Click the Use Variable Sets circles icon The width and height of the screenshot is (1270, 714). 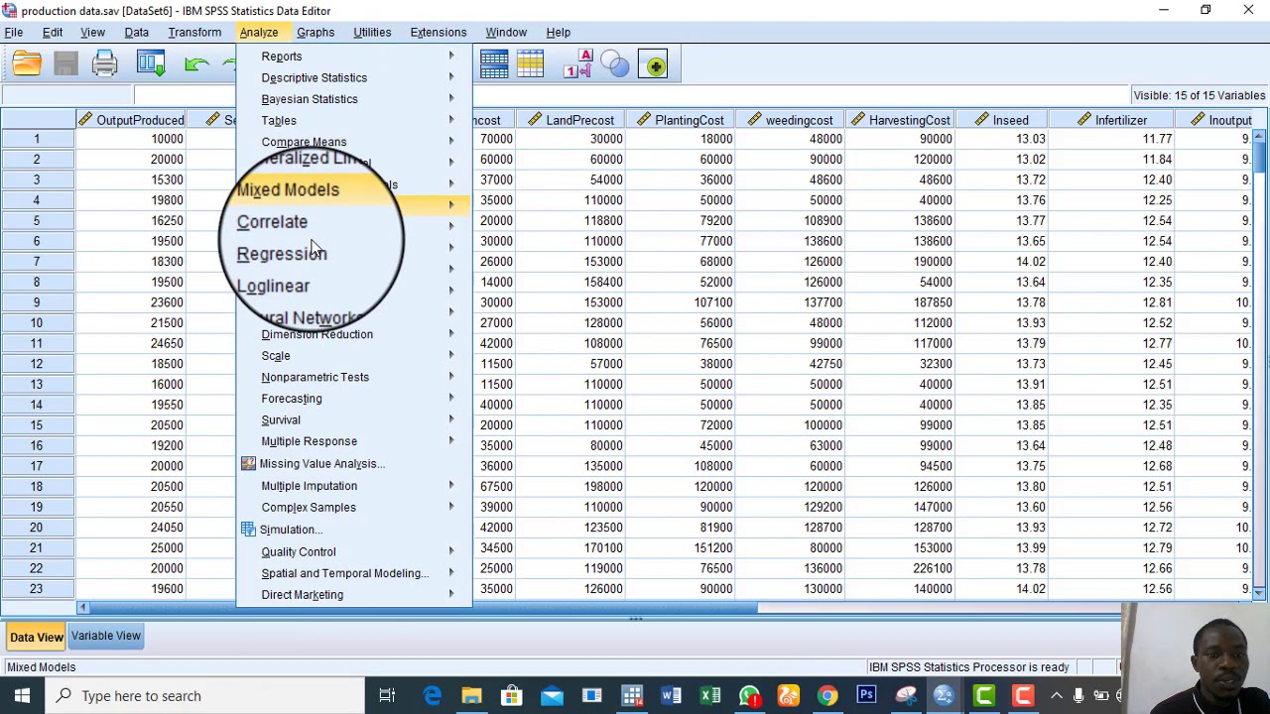[x=615, y=65]
